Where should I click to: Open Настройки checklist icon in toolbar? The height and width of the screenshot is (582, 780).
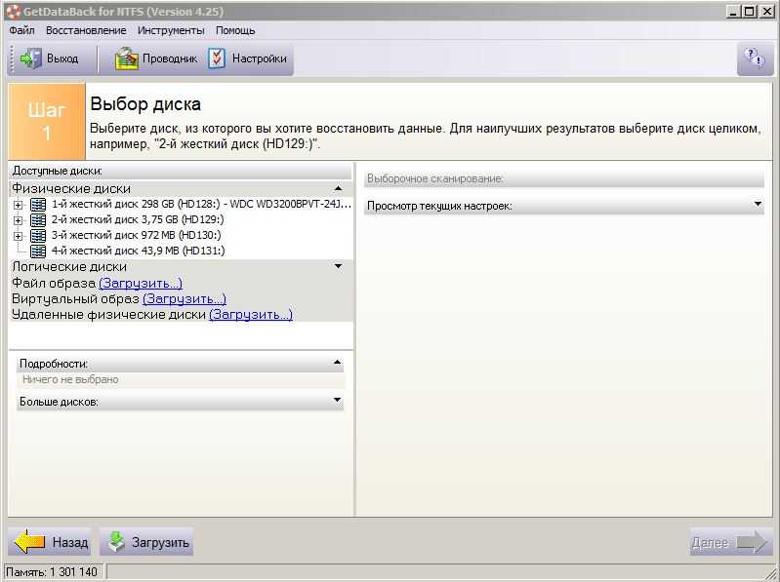point(217,58)
